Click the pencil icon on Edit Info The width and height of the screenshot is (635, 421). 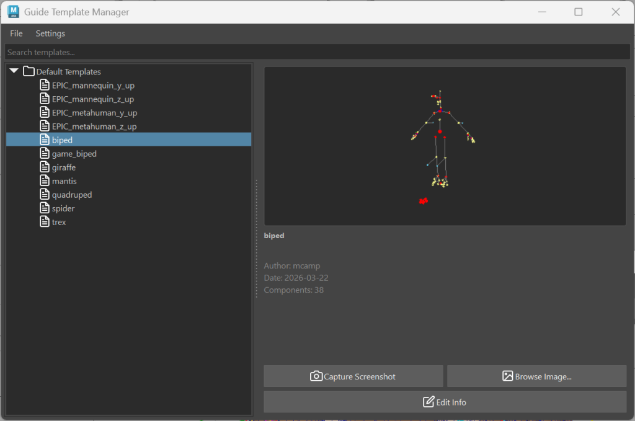tap(429, 402)
